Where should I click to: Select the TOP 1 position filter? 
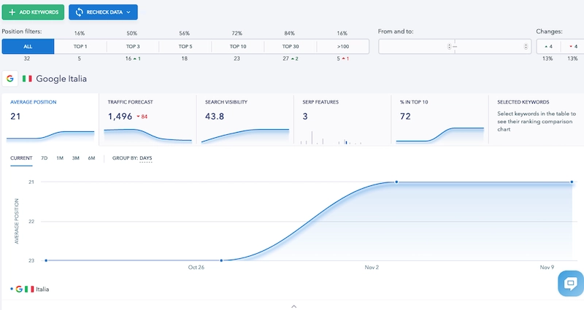click(80, 47)
